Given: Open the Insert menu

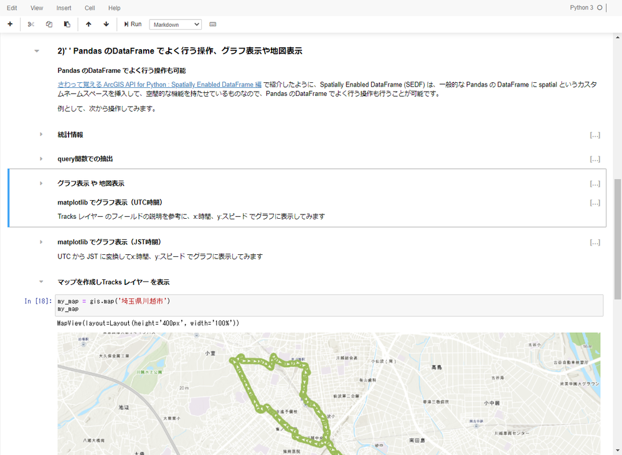Looking at the screenshot, I should [64, 8].
